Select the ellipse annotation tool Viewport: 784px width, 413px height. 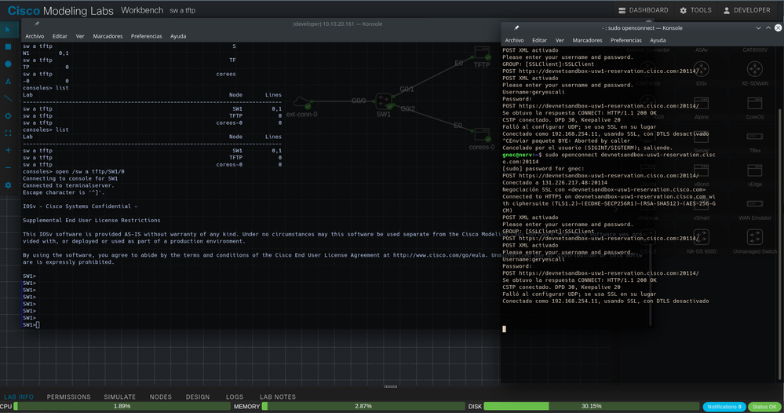point(8,64)
